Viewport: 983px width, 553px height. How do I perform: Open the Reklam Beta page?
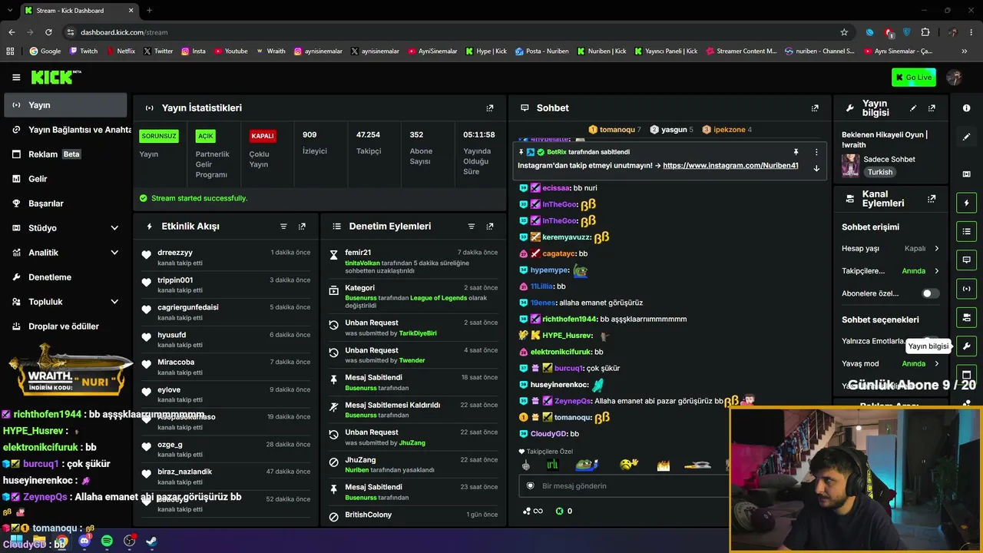click(65, 154)
